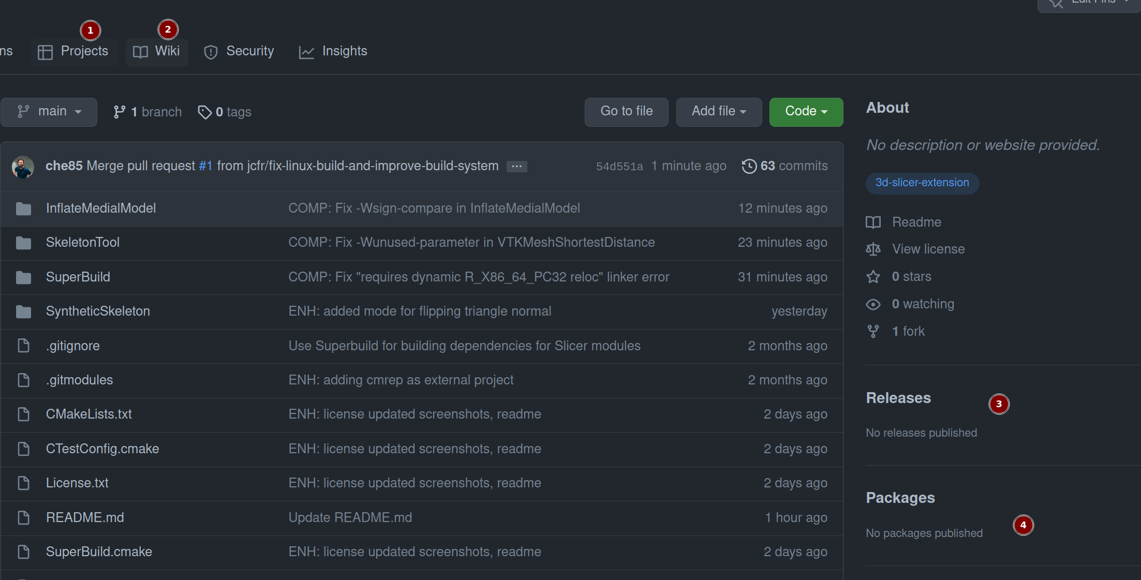Click the tag icon next to 0 tags
The height and width of the screenshot is (580, 1141).
click(x=204, y=112)
